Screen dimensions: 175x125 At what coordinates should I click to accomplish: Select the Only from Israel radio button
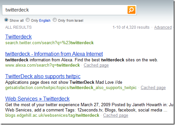click(x=55, y=20)
